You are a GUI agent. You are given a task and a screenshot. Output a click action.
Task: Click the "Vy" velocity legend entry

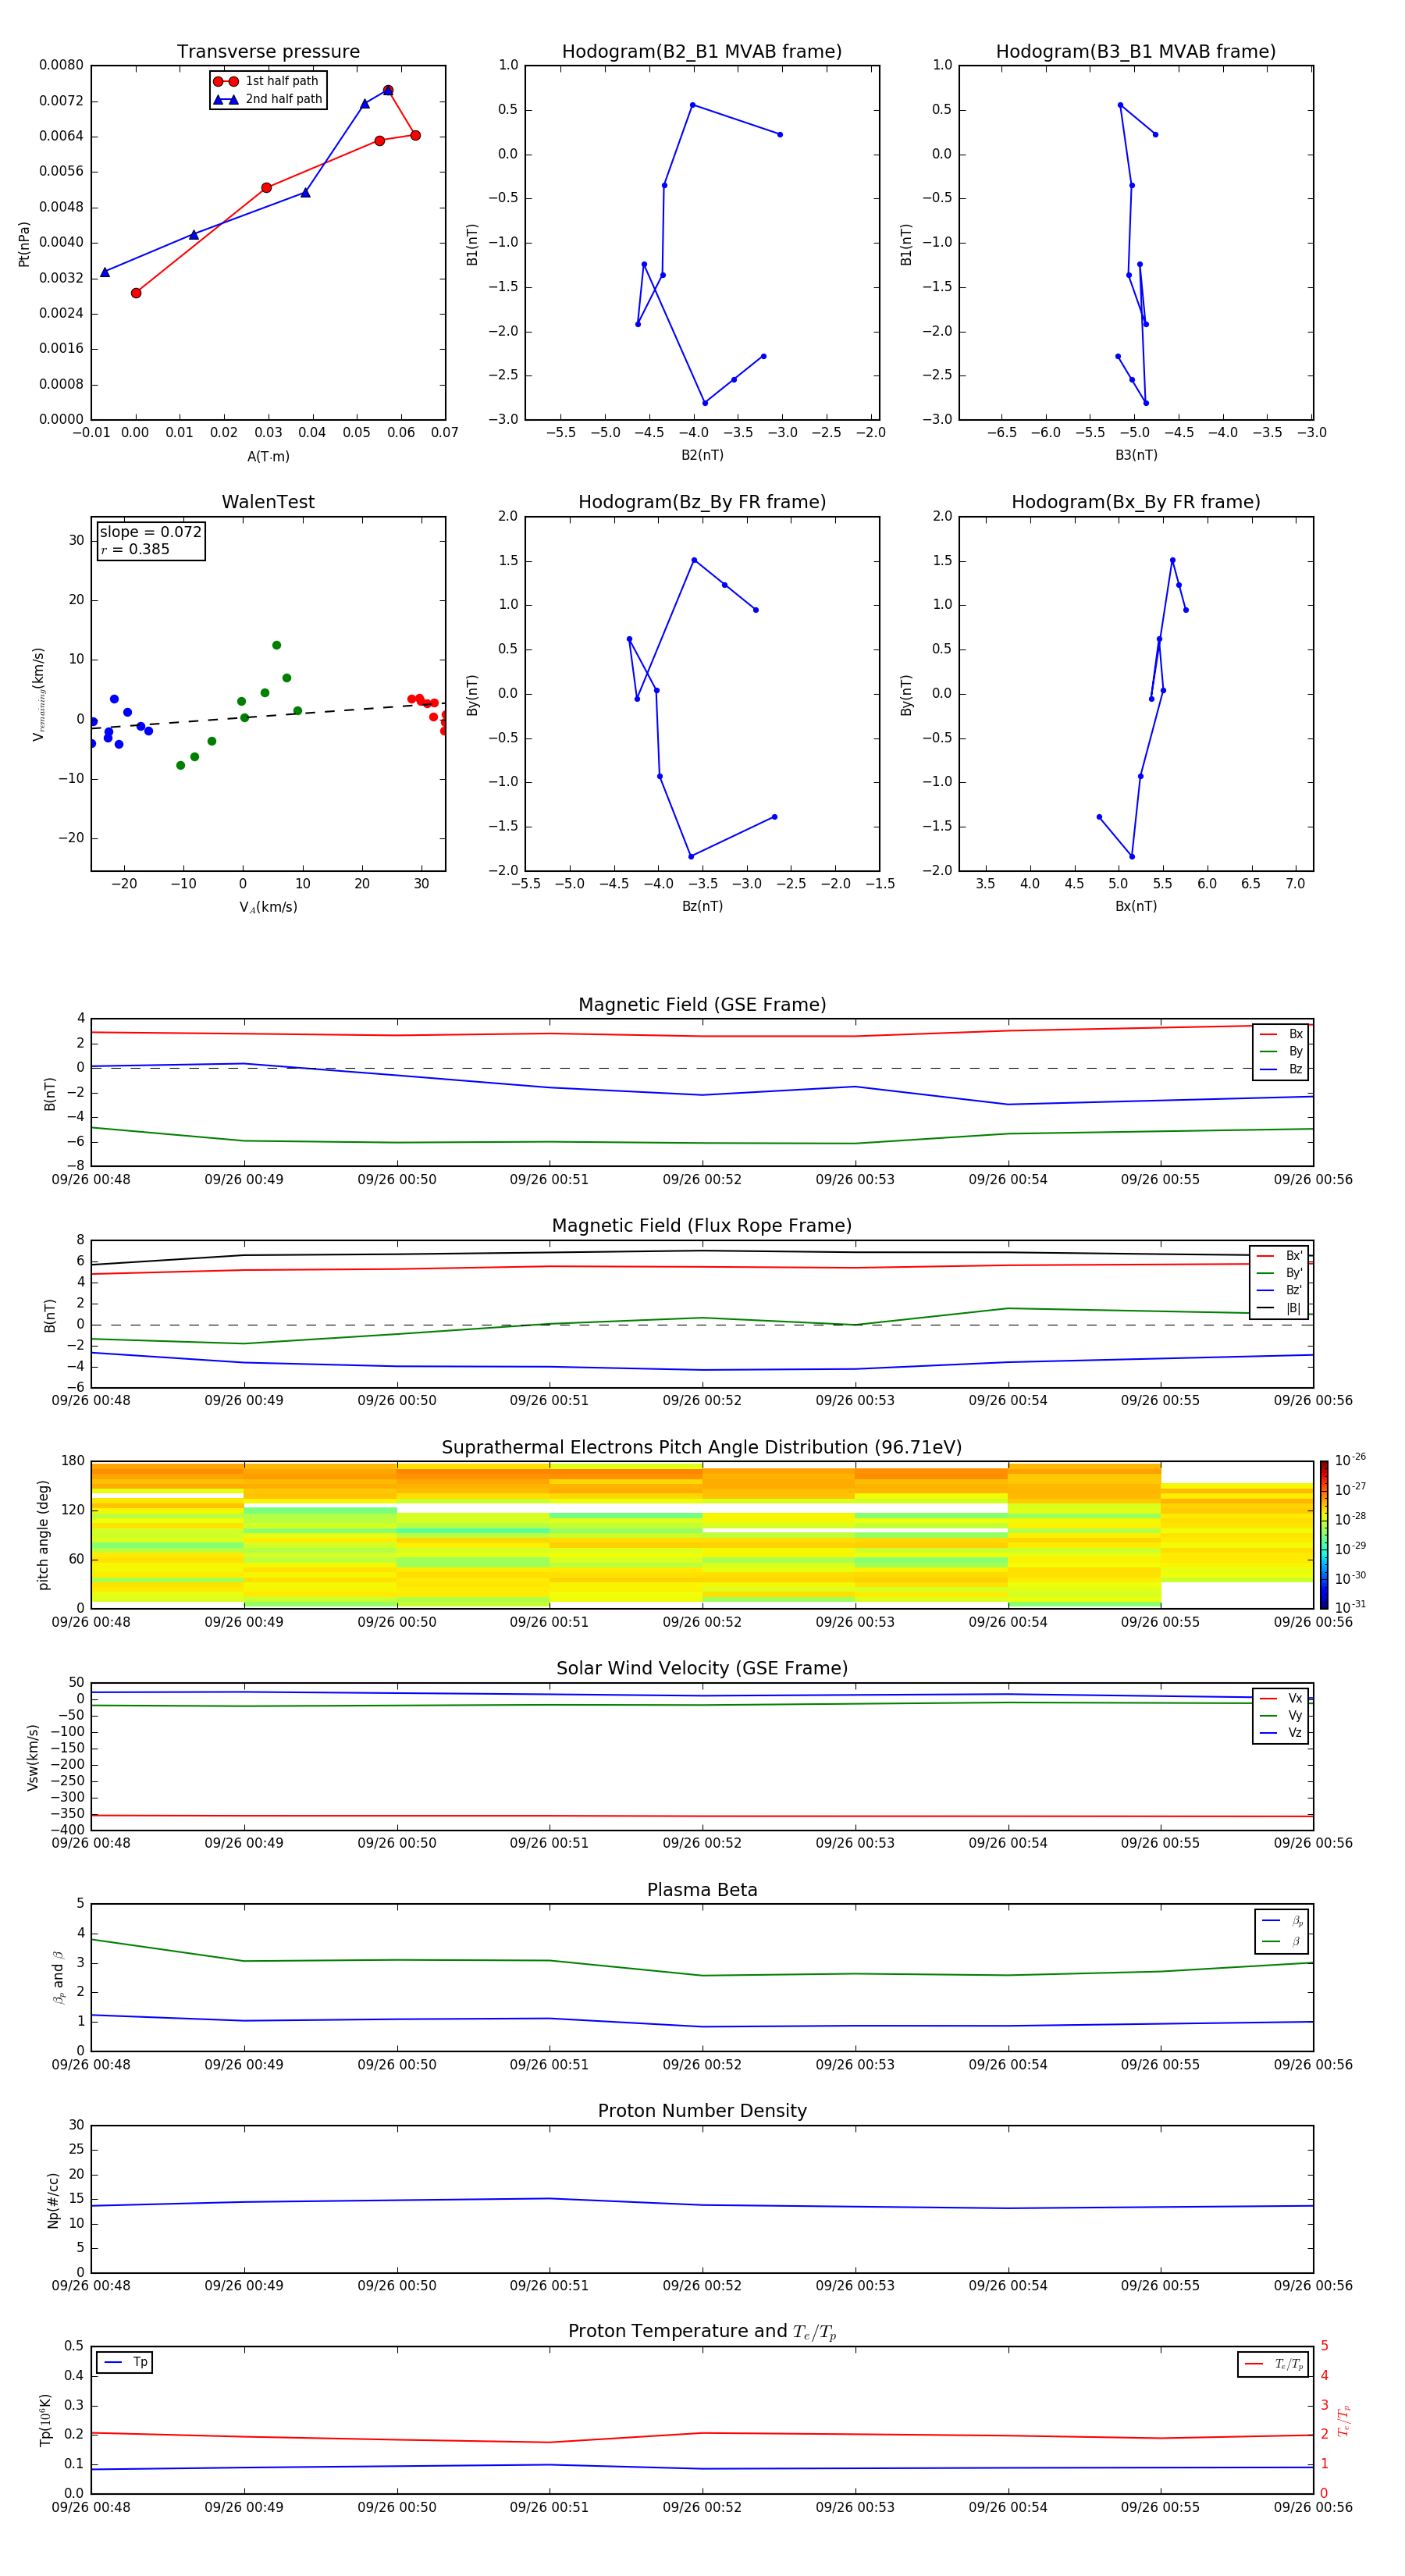[x=1282, y=1715]
